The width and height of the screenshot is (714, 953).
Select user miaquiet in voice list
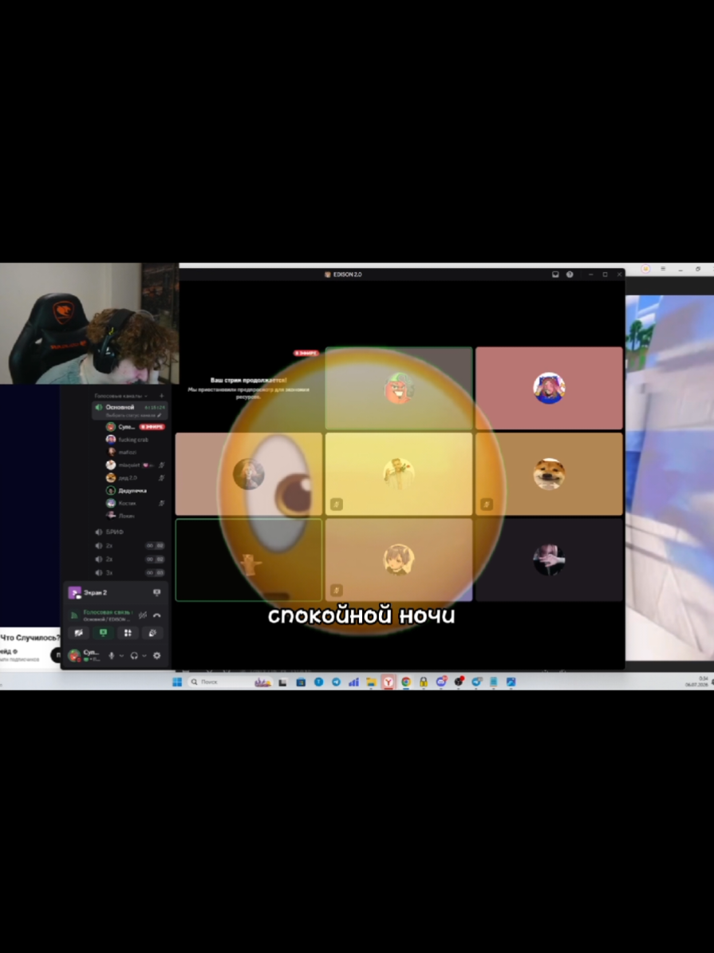pos(134,465)
